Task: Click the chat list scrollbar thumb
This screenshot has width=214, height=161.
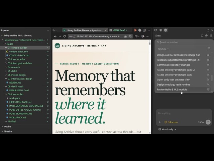Action: click(212, 78)
